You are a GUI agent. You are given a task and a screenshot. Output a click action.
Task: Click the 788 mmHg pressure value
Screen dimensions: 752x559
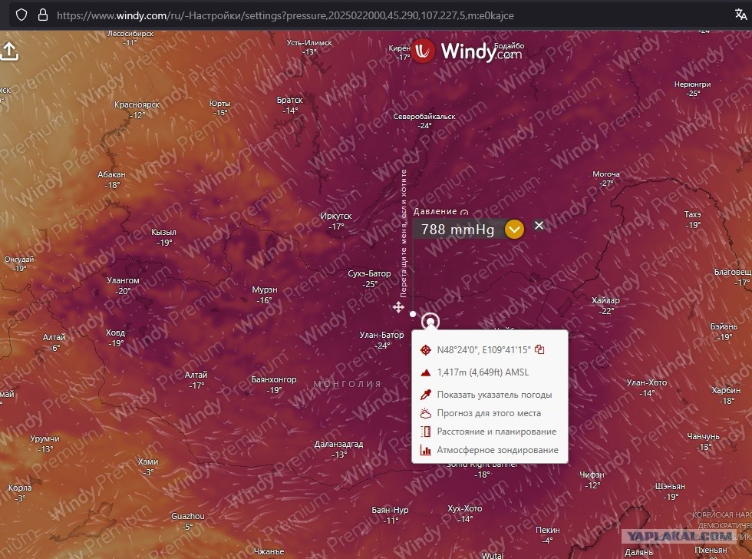(x=457, y=230)
